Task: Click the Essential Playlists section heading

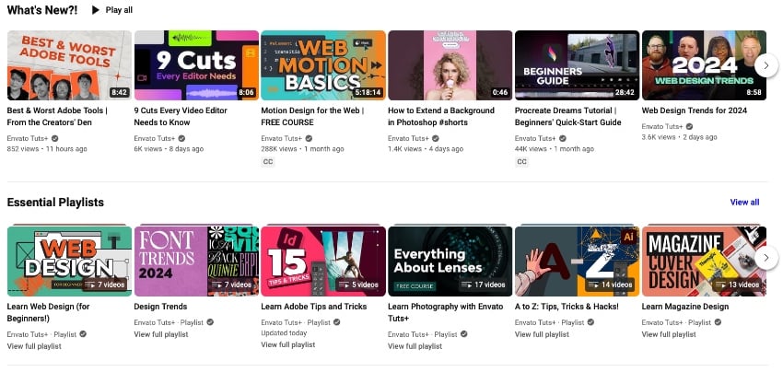Action: click(x=55, y=203)
